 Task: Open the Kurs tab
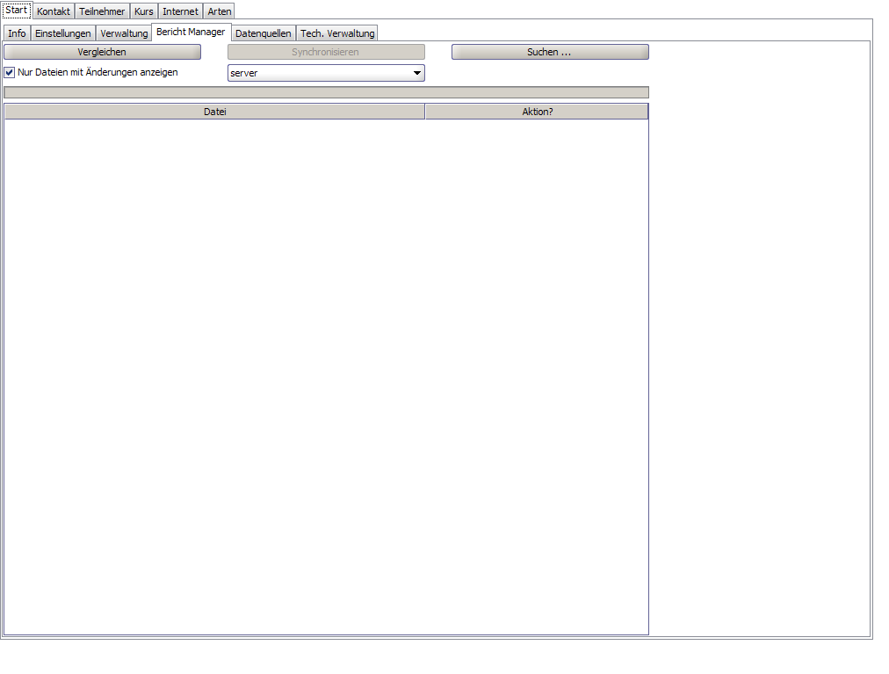point(143,11)
